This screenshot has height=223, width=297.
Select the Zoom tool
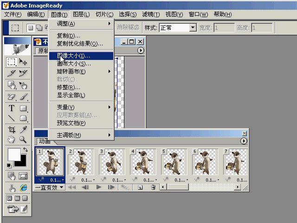click(x=23, y=139)
